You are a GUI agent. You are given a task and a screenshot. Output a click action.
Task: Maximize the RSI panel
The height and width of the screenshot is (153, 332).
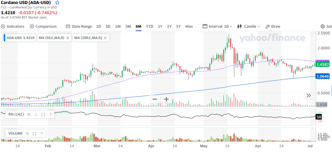click(43, 114)
